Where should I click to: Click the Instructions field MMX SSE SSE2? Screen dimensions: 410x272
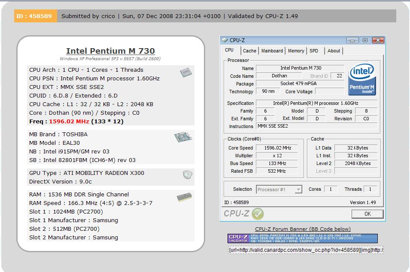(316, 126)
